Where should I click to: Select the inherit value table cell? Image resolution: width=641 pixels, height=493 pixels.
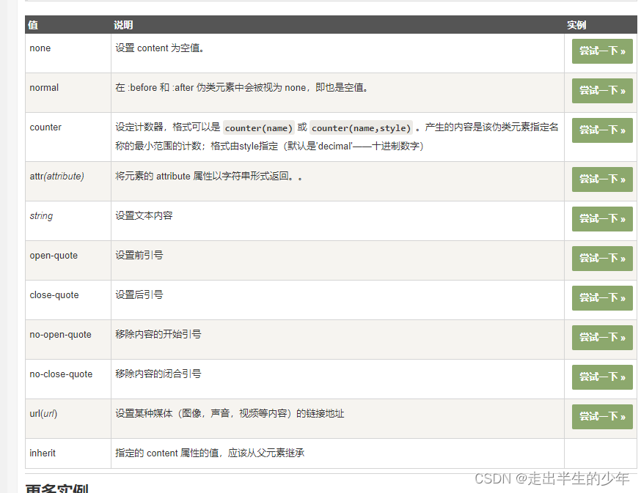[x=43, y=453]
